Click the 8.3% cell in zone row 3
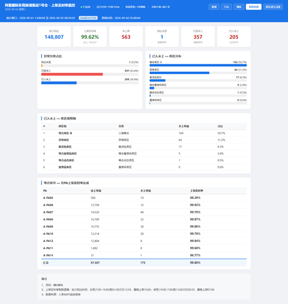The width and height of the screenshot is (288, 304). coord(220,147)
